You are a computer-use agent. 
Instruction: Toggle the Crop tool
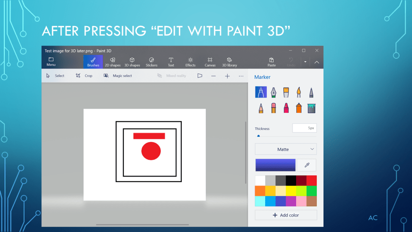(x=84, y=76)
